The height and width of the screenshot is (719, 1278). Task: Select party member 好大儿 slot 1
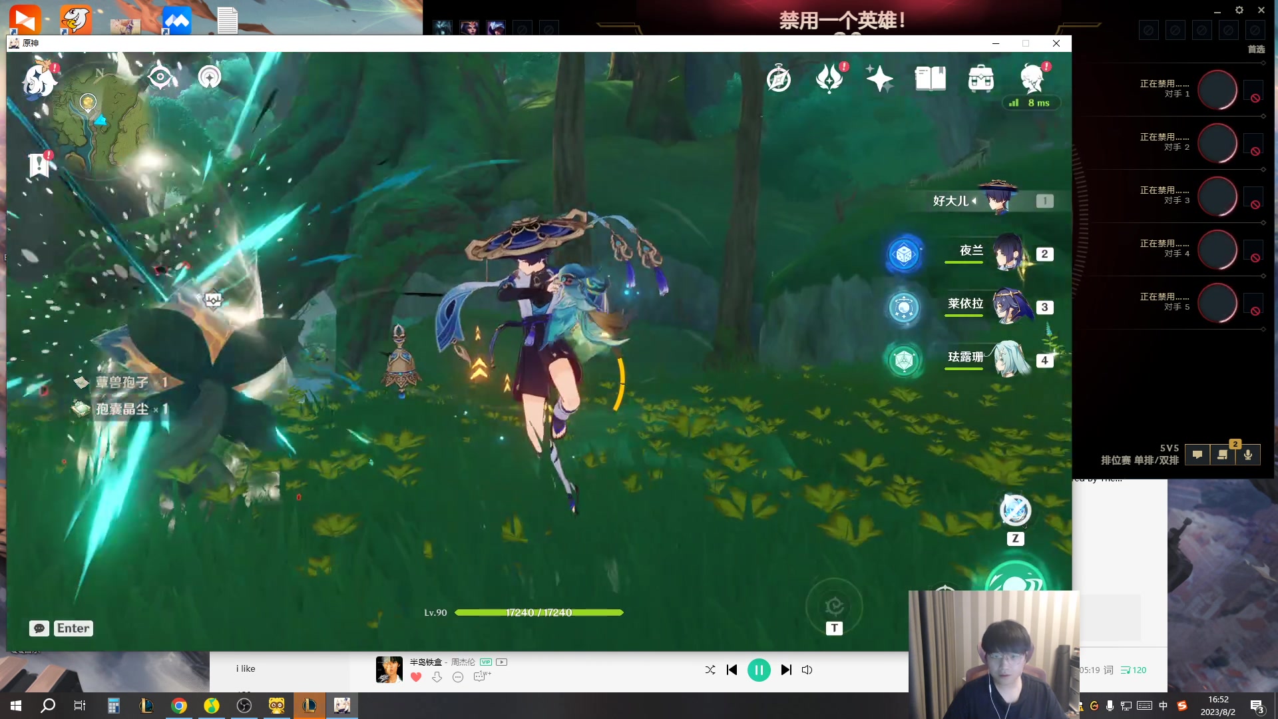(992, 200)
